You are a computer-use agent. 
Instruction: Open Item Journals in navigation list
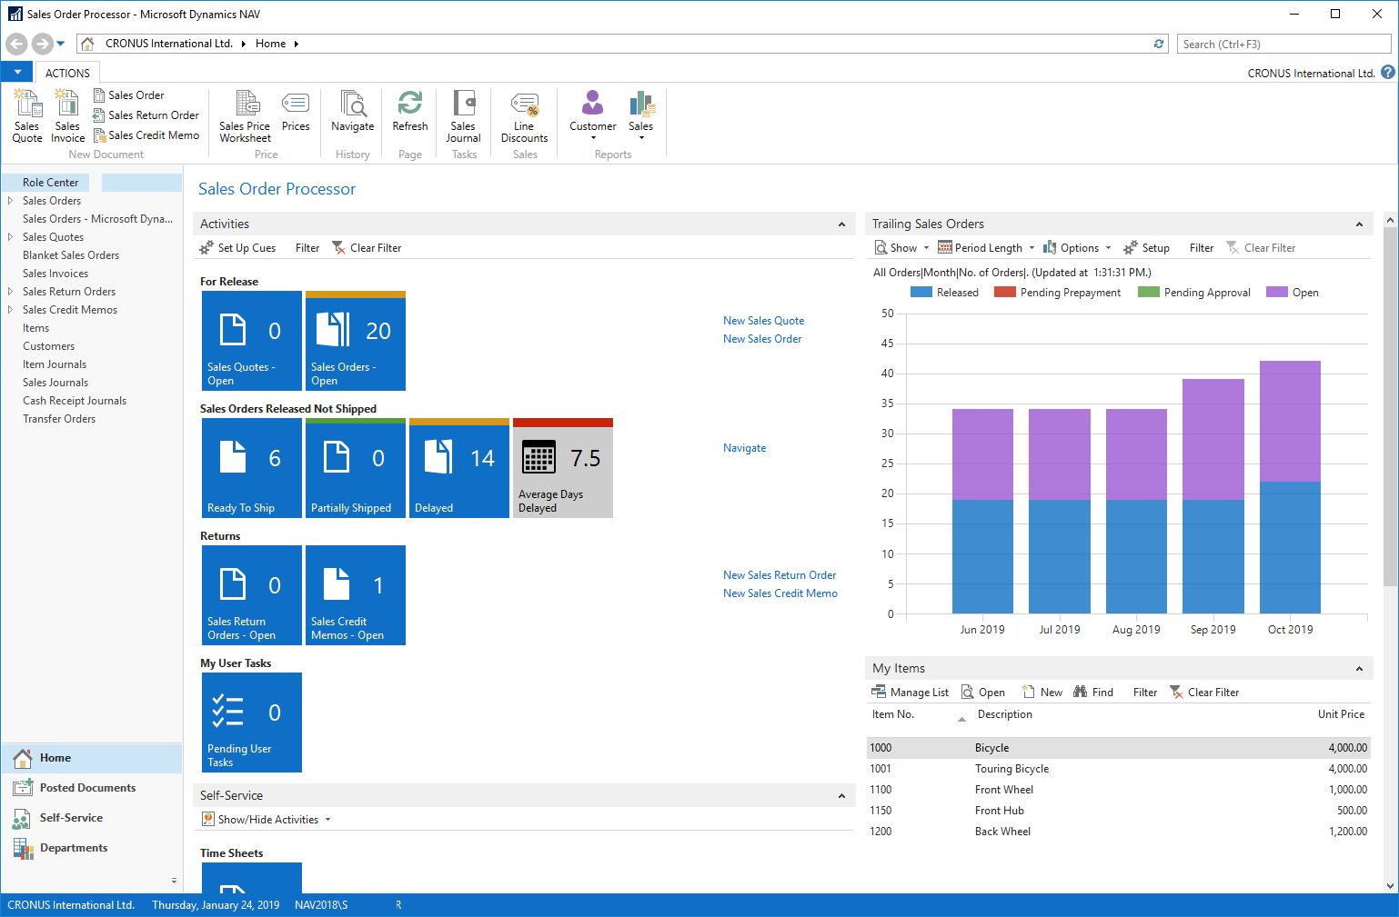coord(55,364)
